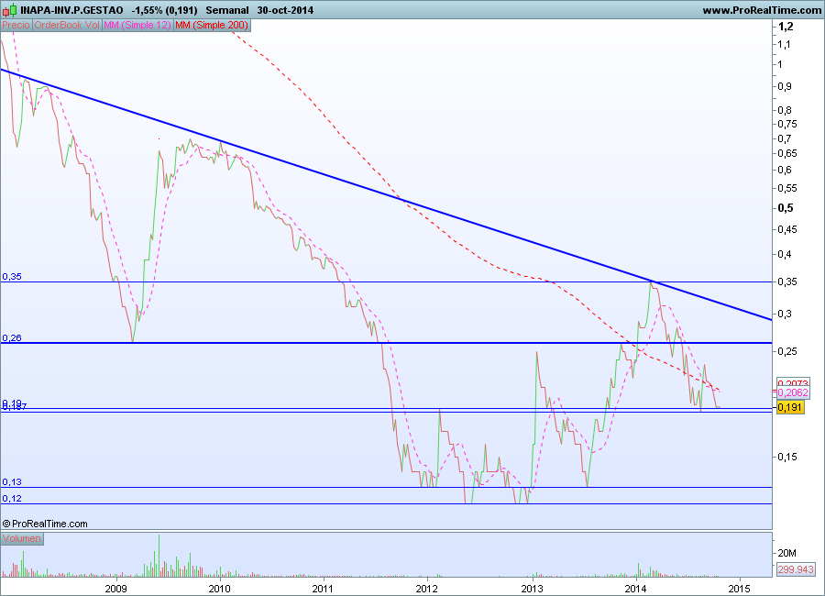Click the bold 0,5 price scale label

tap(786, 208)
